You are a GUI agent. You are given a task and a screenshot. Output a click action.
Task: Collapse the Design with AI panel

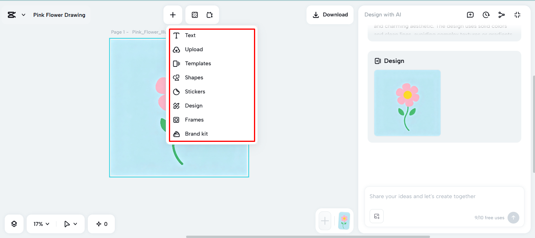[x=517, y=14]
